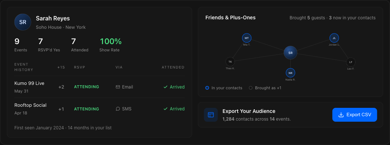
Task: Click the Apr 18 date
Action: click(x=21, y=113)
